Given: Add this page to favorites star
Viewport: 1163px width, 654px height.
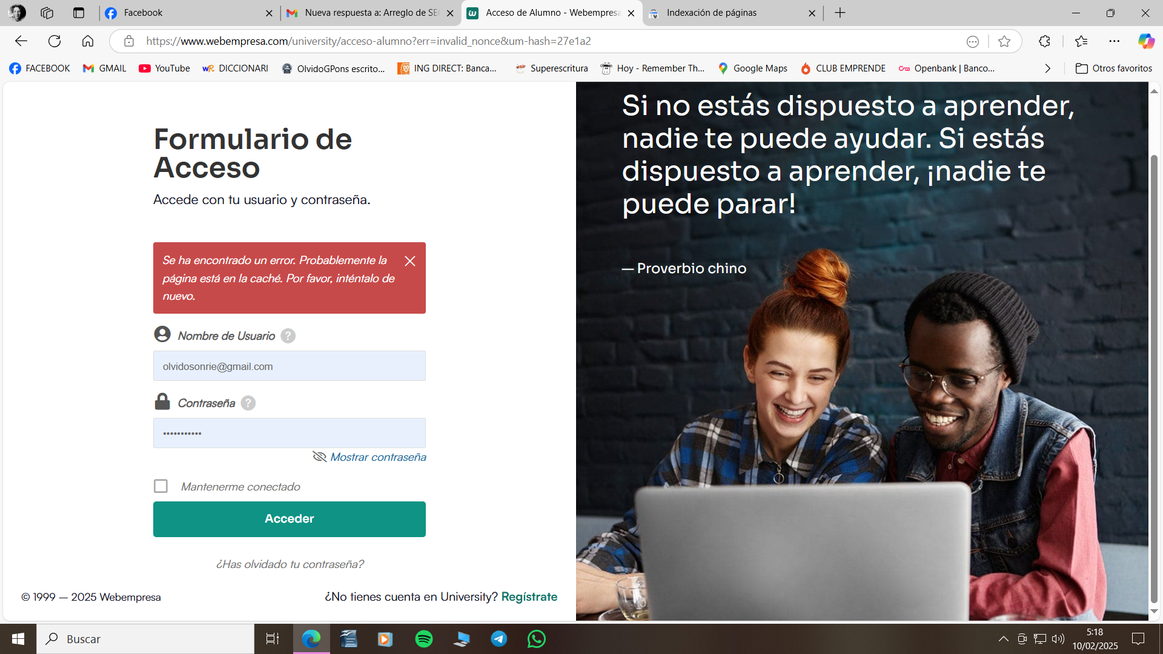Looking at the screenshot, I should pos(1004,41).
